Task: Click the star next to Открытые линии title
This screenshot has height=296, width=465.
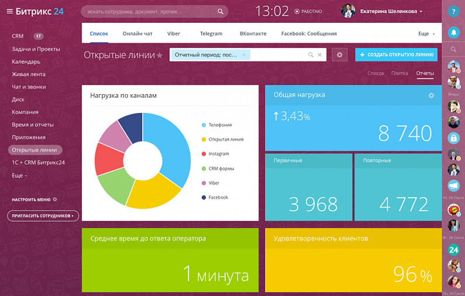Action: (x=160, y=55)
